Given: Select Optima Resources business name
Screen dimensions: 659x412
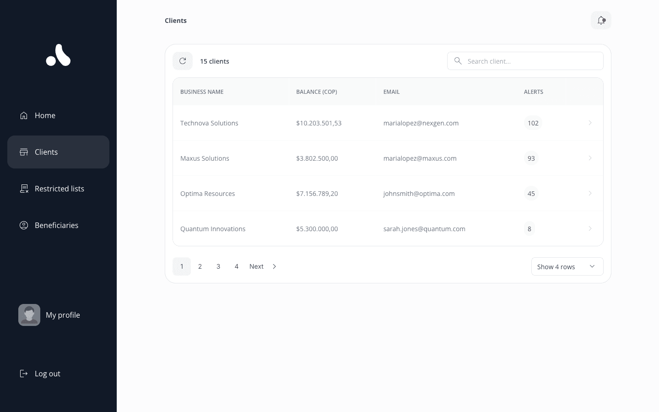Looking at the screenshot, I should [207, 193].
